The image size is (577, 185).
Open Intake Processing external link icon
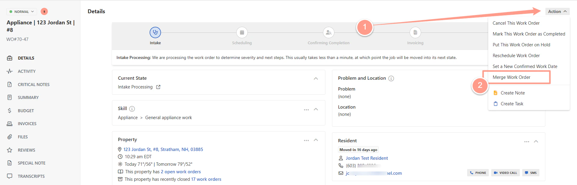pyautogui.click(x=158, y=87)
